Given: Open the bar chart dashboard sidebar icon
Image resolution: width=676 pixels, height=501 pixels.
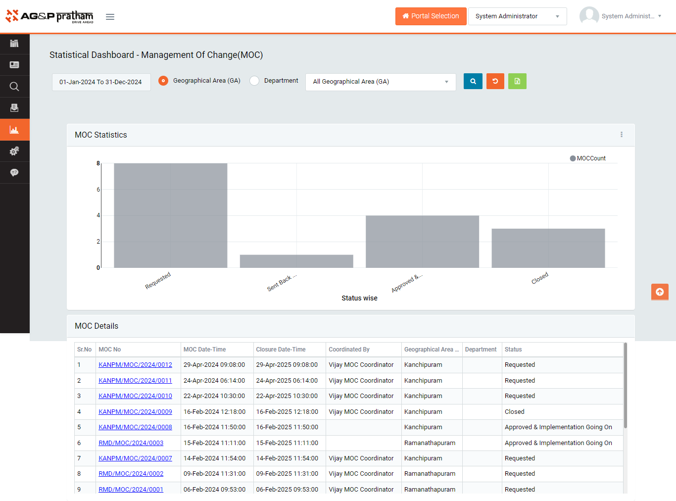Looking at the screenshot, I should pyautogui.click(x=14, y=130).
